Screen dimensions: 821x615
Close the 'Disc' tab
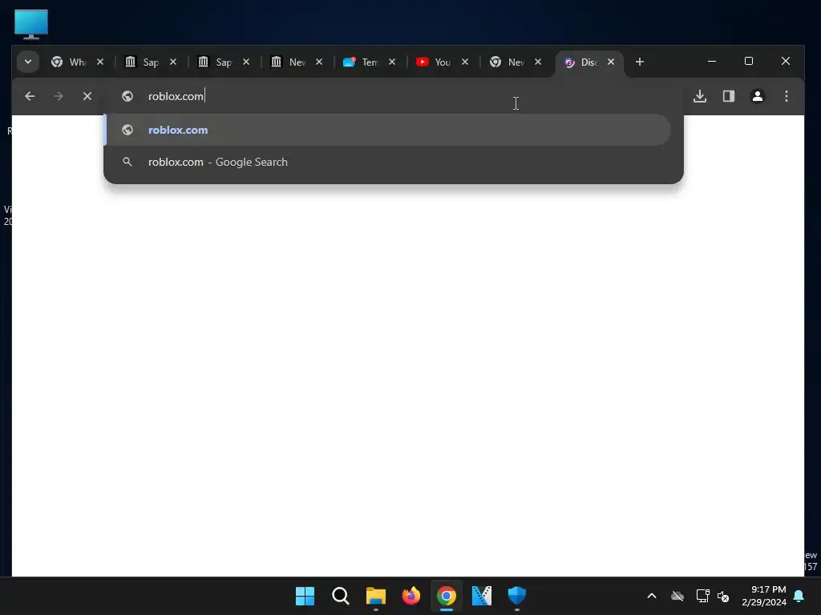coord(611,62)
